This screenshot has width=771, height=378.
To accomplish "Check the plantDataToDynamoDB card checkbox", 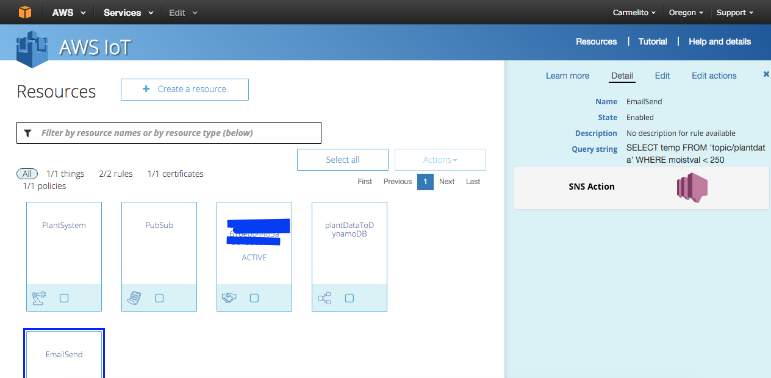I will click(350, 298).
